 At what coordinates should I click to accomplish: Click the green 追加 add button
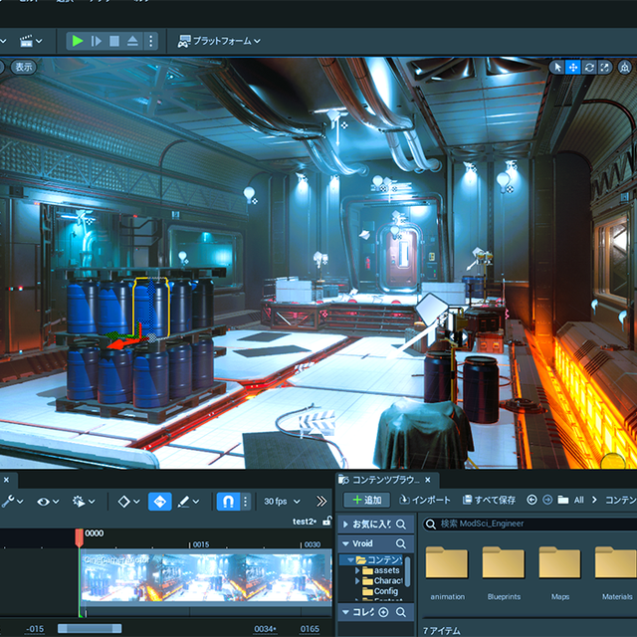click(367, 500)
